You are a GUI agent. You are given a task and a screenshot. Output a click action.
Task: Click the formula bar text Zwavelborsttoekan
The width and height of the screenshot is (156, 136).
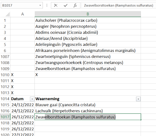99,5
